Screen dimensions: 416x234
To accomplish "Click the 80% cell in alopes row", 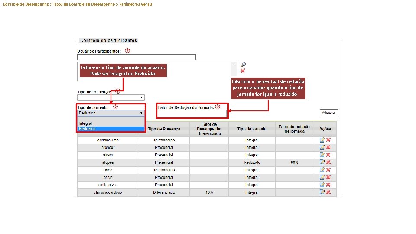I will click(295, 162).
